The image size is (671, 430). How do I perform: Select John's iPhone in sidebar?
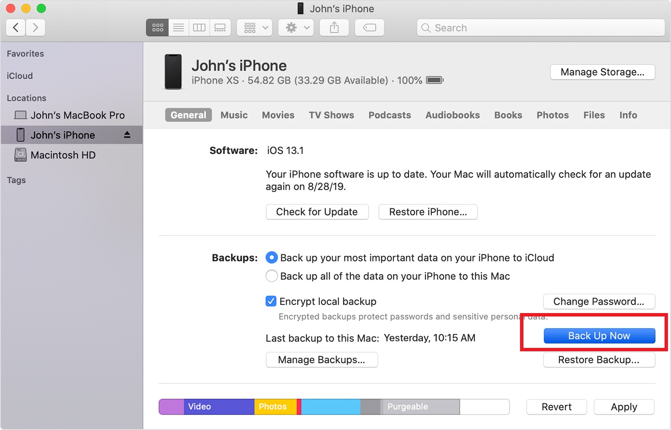click(x=71, y=135)
